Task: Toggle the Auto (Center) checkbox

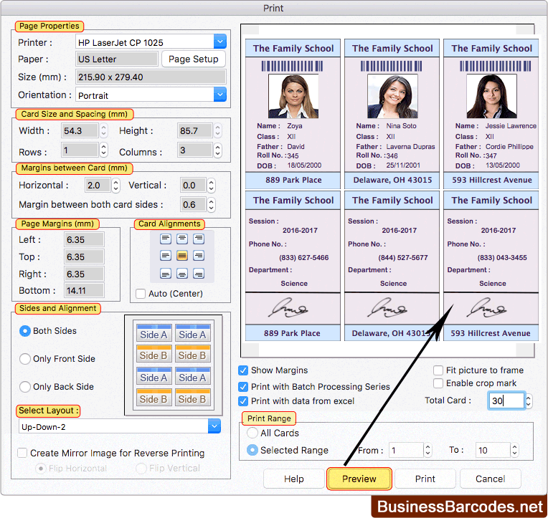Action: (x=141, y=294)
